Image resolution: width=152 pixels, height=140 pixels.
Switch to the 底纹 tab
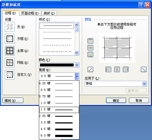tap(49, 13)
